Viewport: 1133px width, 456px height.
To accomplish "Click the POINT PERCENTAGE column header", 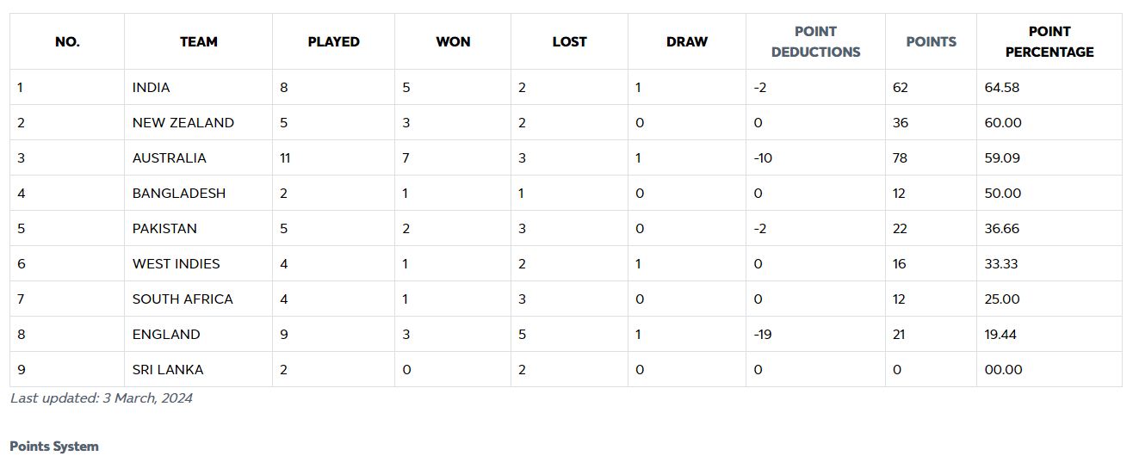I will [1049, 41].
